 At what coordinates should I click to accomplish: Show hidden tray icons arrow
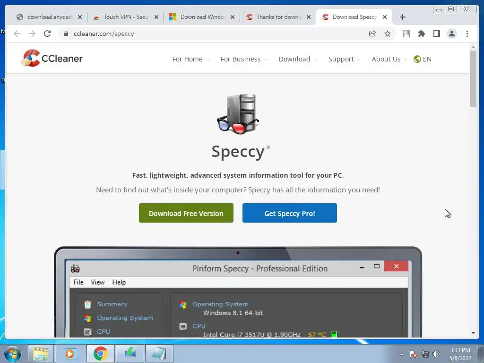pos(402,354)
